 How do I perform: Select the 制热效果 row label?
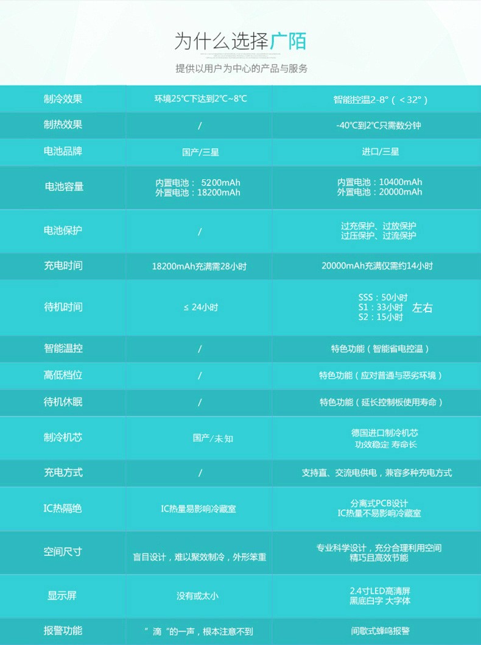pyautogui.click(x=63, y=125)
